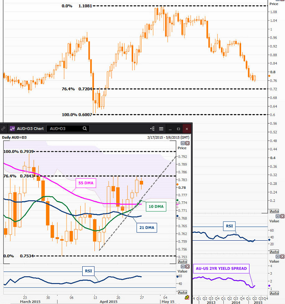Open the related-content tree icon in the title bar
Image resolution: width=285 pixels, height=304 pixels.
[152, 129]
